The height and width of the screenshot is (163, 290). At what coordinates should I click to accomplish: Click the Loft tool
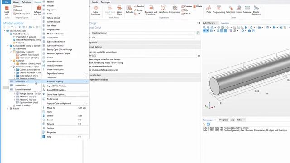137,14
